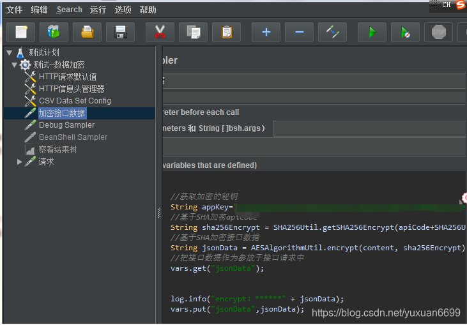Open the Templates toolbar icon

coord(54,32)
